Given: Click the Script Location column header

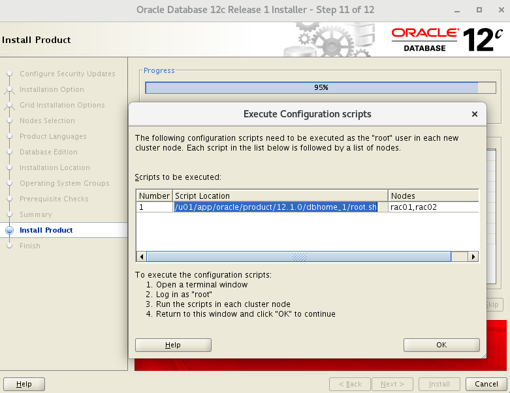Looking at the screenshot, I should (x=280, y=196).
